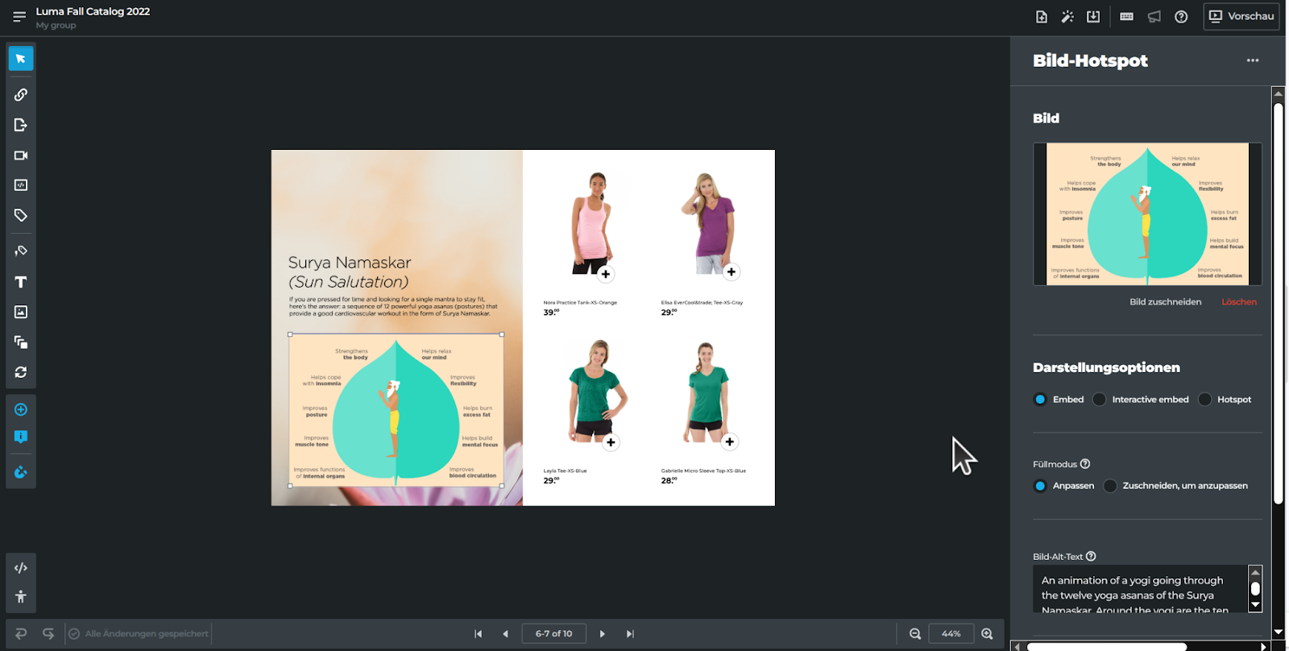Image resolution: width=1289 pixels, height=651 pixels.
Task: Click Bild zuschneiden
Action: click(x=1165, y=302)
